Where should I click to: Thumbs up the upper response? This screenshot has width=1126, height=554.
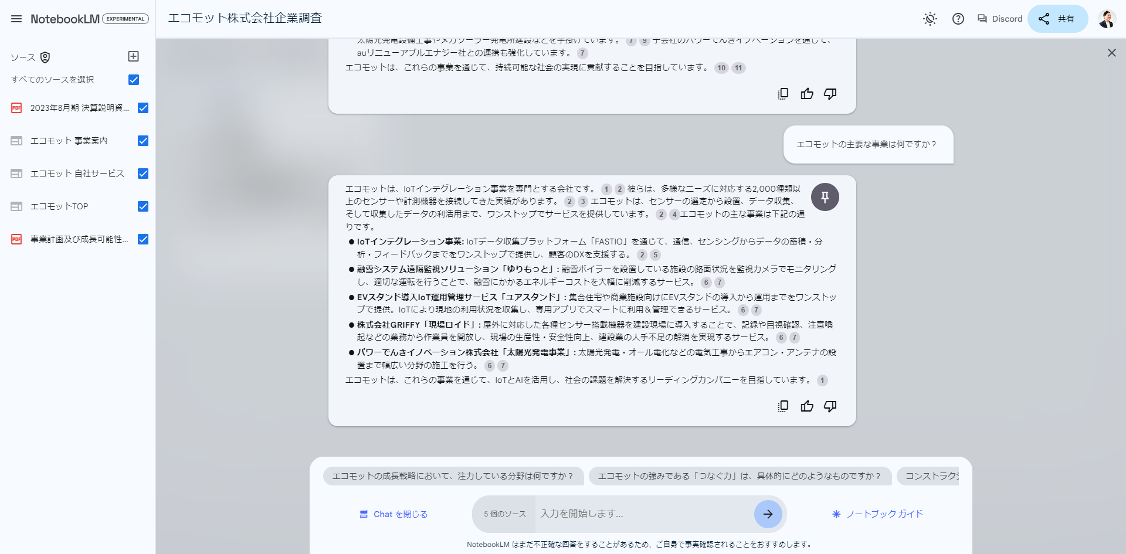807,94
